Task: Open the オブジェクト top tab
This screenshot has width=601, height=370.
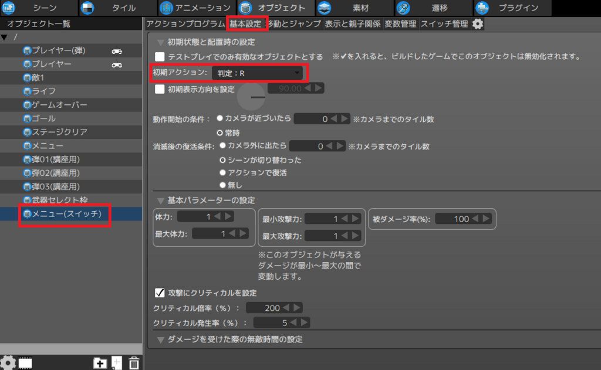Action: click(275, 8)
